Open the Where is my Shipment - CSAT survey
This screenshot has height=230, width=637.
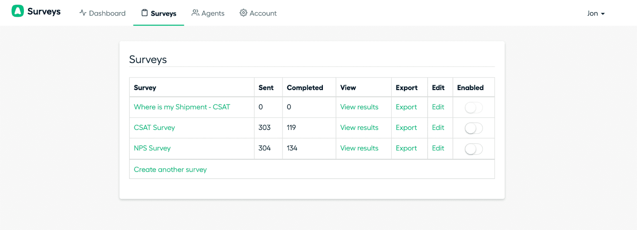point(182,107)
